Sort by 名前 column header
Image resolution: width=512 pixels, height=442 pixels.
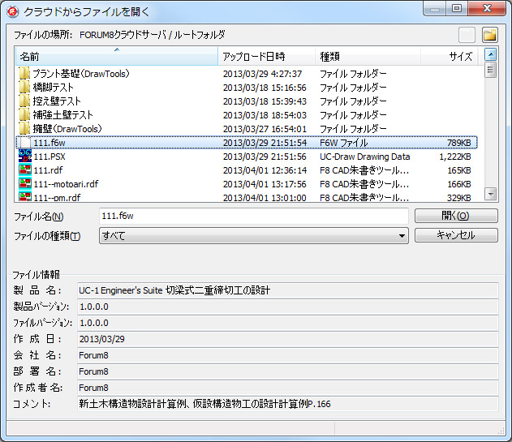[117, 57]
